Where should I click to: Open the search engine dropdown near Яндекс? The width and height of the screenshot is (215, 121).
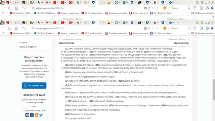169,28
